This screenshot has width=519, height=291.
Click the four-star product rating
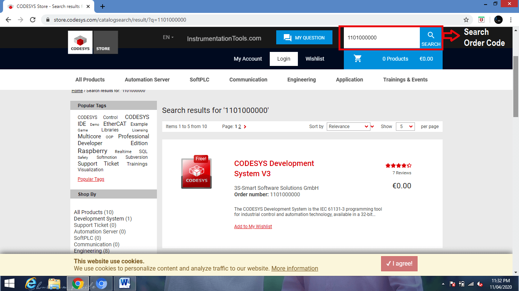click(399, 166)
